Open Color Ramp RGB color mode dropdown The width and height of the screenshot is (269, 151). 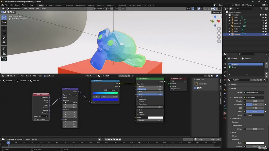coord(107,90)
